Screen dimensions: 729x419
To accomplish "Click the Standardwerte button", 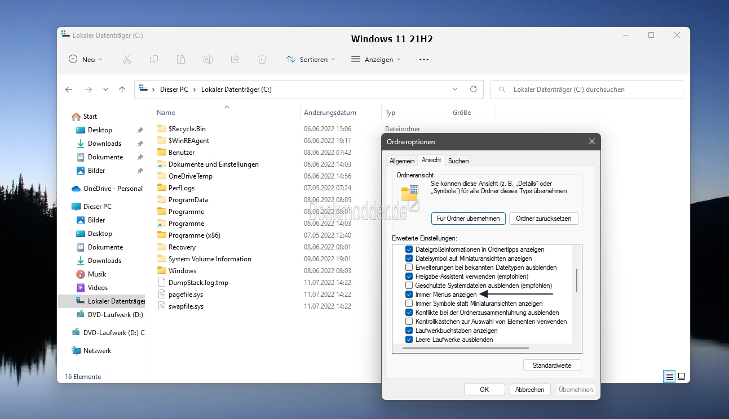I will tap(552, 365).
